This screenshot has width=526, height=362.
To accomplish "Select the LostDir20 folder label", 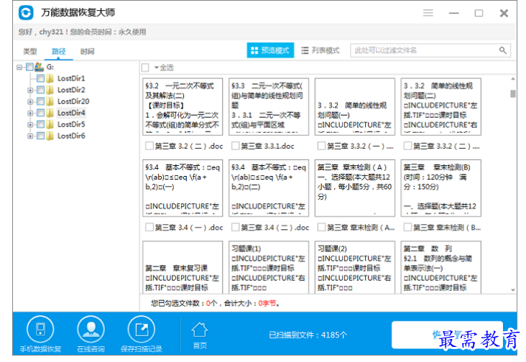I will point(73,101).
